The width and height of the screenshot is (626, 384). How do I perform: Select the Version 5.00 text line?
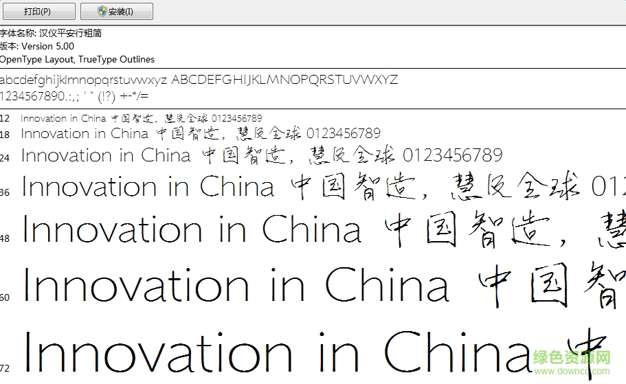pos(37,46)
